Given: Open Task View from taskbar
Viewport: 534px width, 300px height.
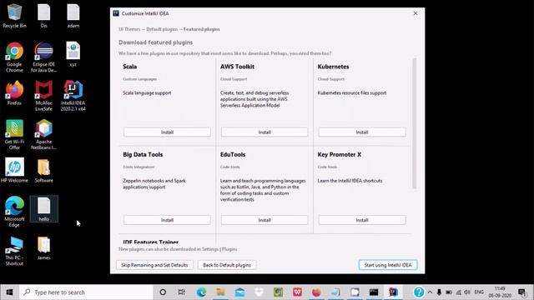Looking at the screenshot, I should (x=182, y=292).
